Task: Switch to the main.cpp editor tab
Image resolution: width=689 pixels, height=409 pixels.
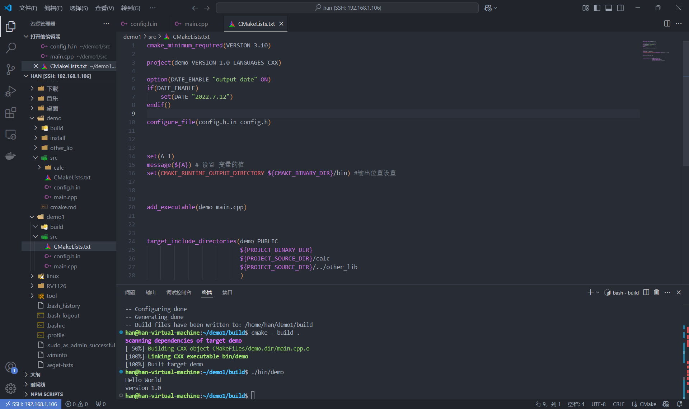Action: pos(195,24)
